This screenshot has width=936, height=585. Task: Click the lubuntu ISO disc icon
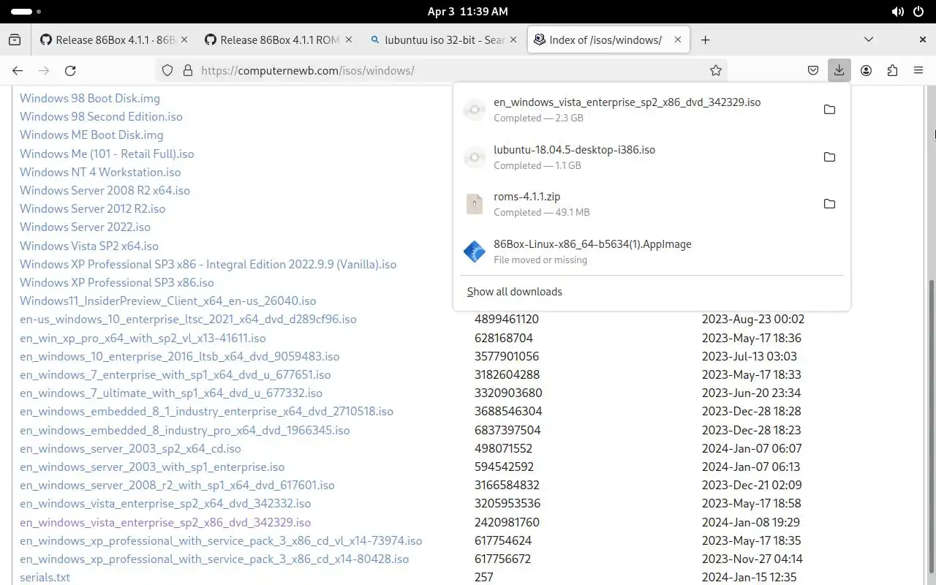click(475, 157)
